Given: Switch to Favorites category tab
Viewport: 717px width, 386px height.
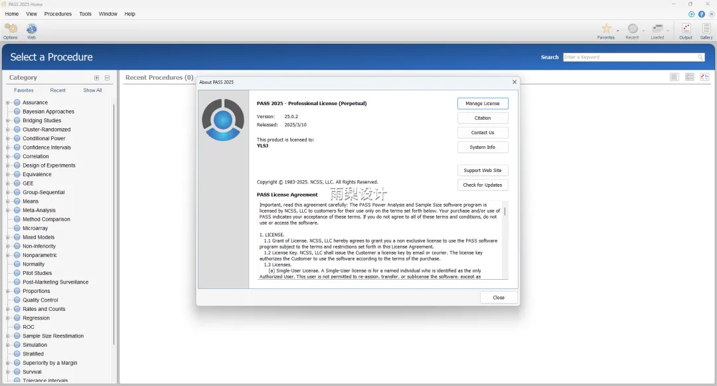Looking at the screenshot, I should (x=24, y=90).
